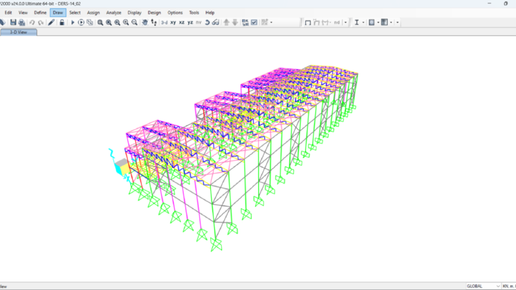
Task: Click the concrete design square icon
Action: point(372,22)
